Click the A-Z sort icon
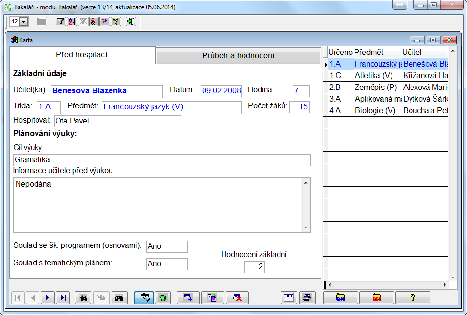Image resolution: width=467 pixels, height=315 pixels. (72, 21)
